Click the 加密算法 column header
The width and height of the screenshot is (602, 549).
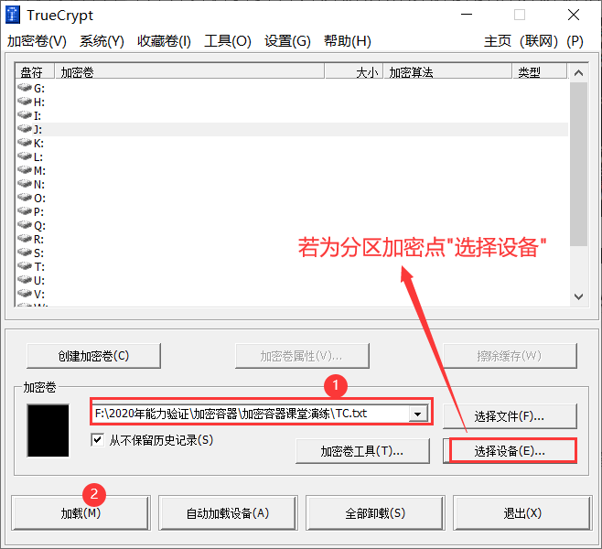coord(447,71)
